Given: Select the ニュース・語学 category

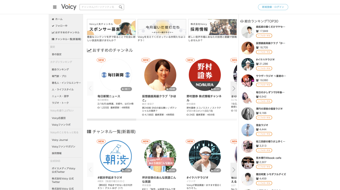Looking at the screenshot, I should (60, 96).
